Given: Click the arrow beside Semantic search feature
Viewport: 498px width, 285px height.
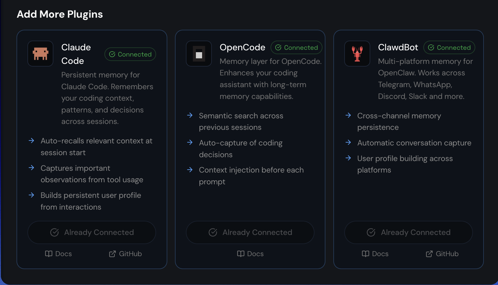Looking at the screenshot, I should point(190,115).
